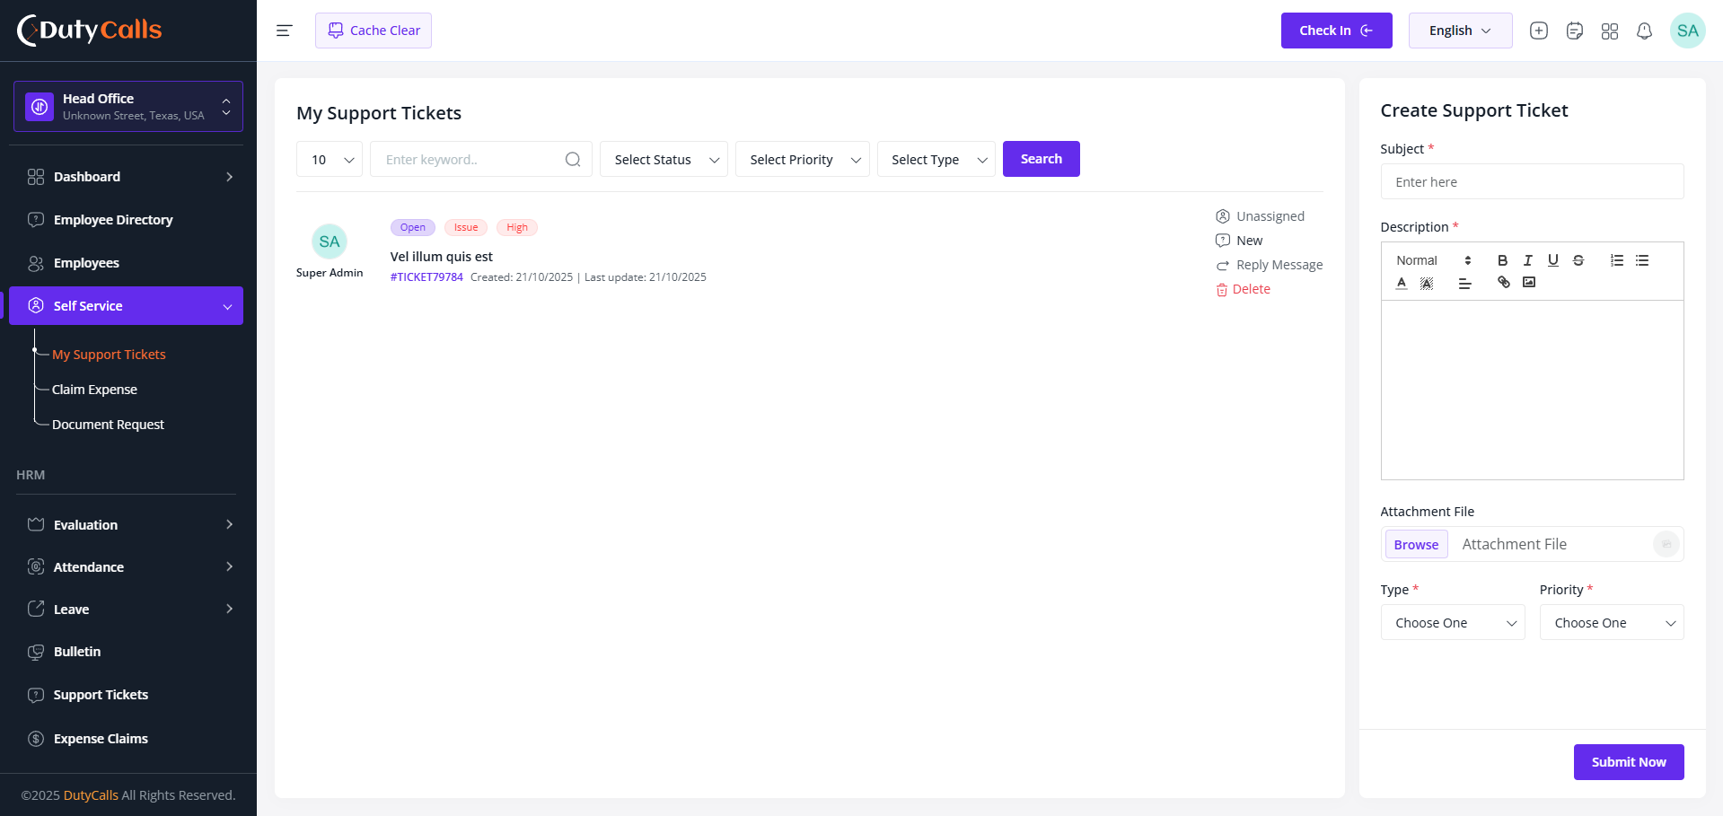The height and width of the screenshot is (816, 1723).
Task: Click the Check In button
Action: (1336, 31)
